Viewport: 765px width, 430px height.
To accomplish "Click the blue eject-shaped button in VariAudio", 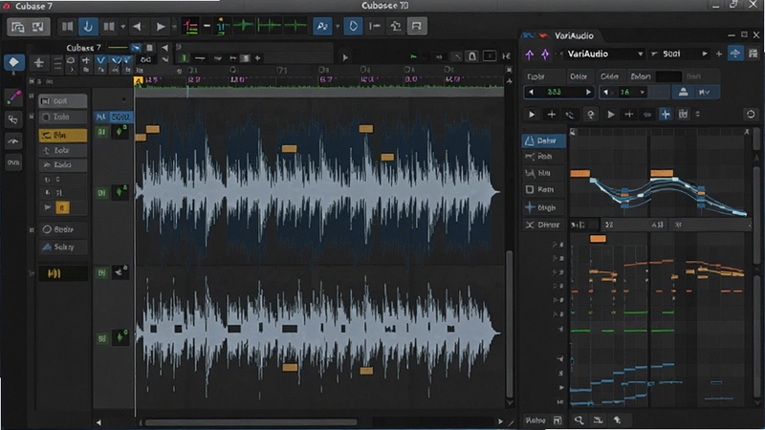I will [683, 92].
